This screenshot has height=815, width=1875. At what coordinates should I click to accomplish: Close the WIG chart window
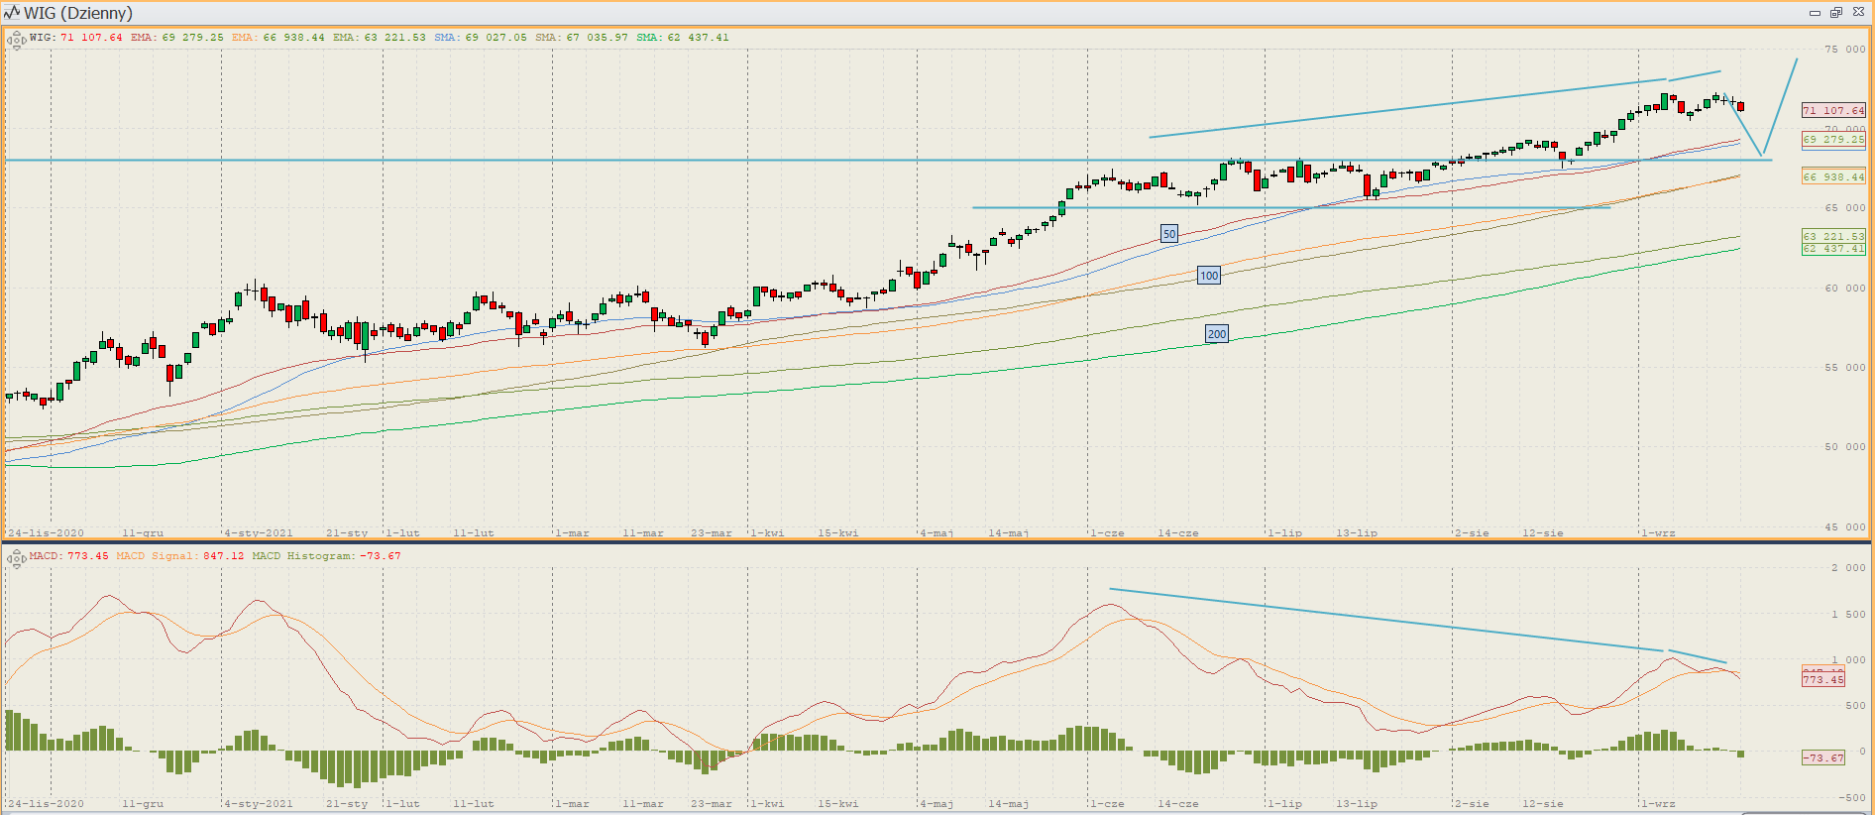pos(1858,13)
